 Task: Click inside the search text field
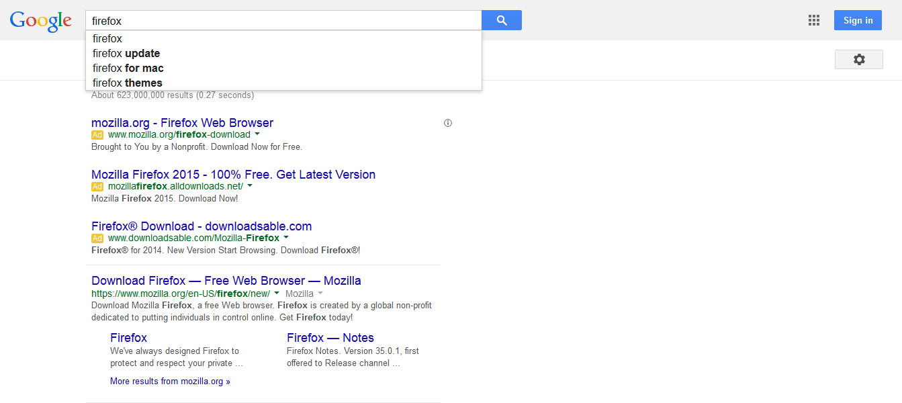(x=282, y=21)
